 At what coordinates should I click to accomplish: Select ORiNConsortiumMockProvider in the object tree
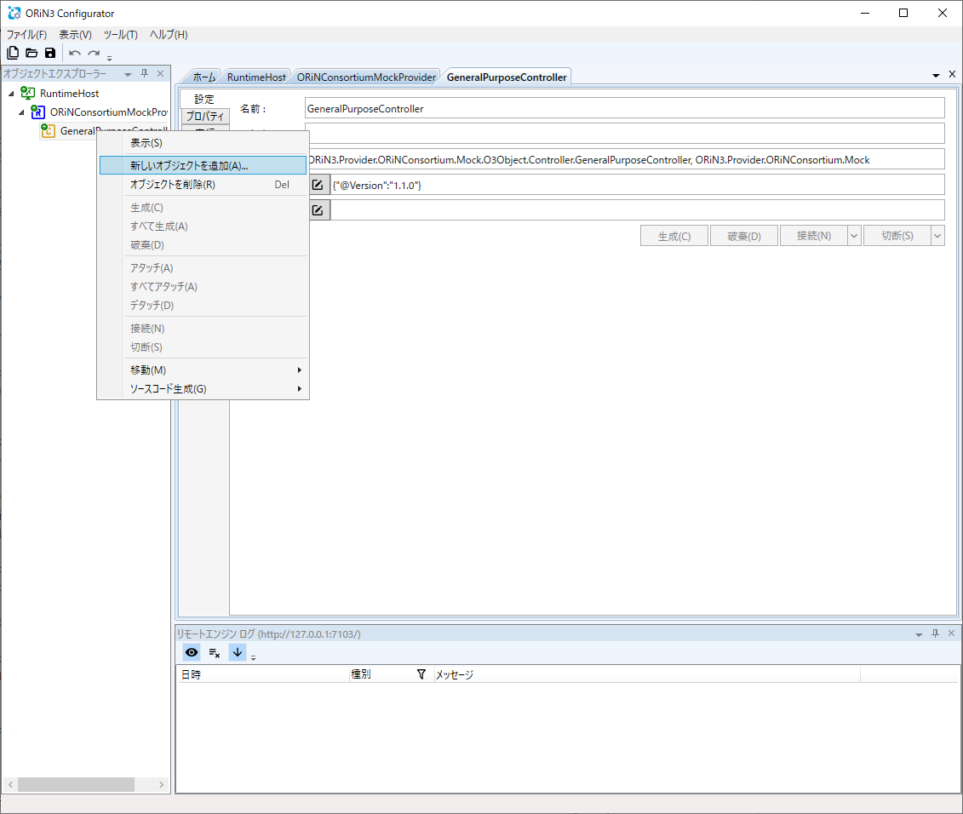click(x=109, y=112)
